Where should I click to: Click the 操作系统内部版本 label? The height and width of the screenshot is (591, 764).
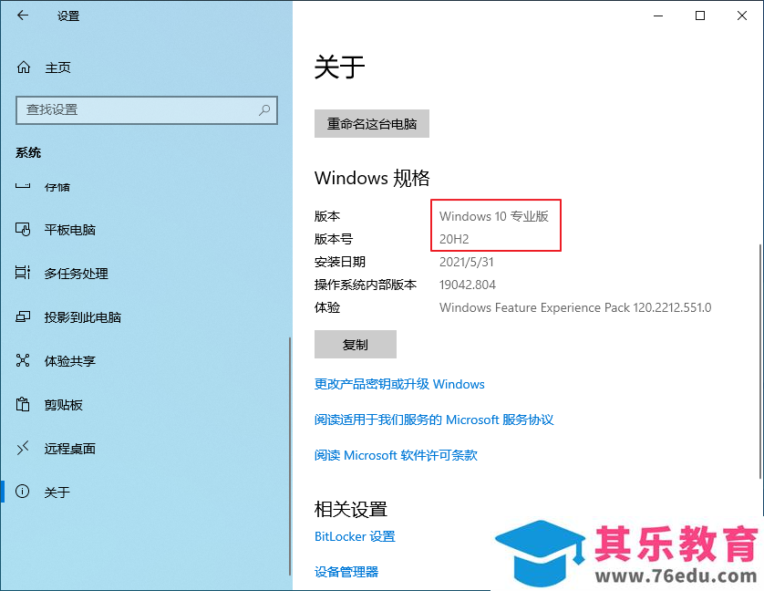click(x=366, y=285)
